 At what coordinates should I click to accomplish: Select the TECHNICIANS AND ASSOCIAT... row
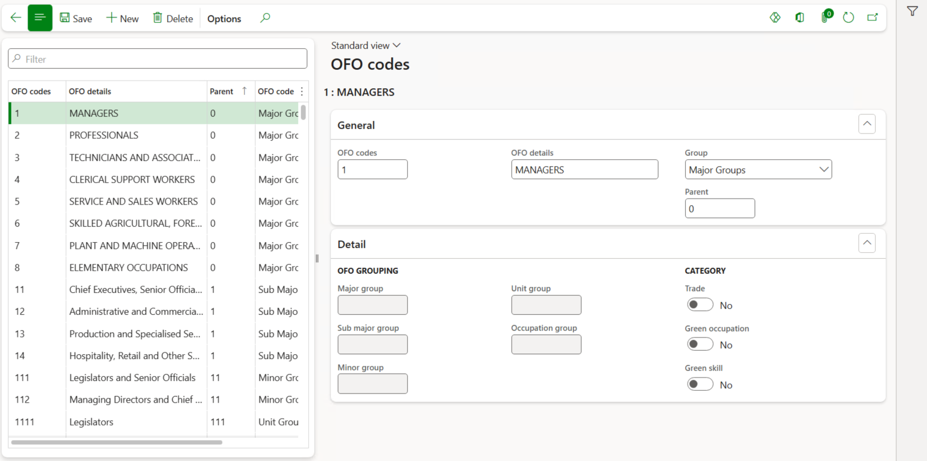(x=154, y=157)
